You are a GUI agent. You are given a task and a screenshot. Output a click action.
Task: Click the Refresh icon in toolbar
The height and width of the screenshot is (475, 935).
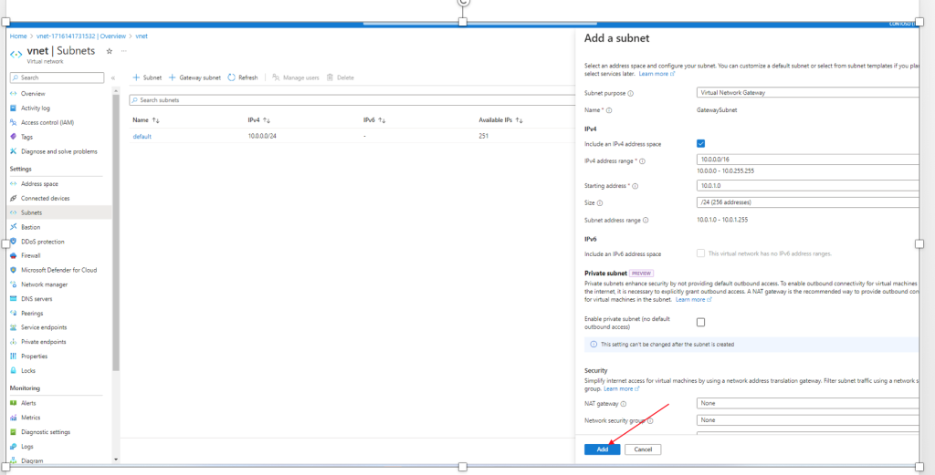coord(232,78)
